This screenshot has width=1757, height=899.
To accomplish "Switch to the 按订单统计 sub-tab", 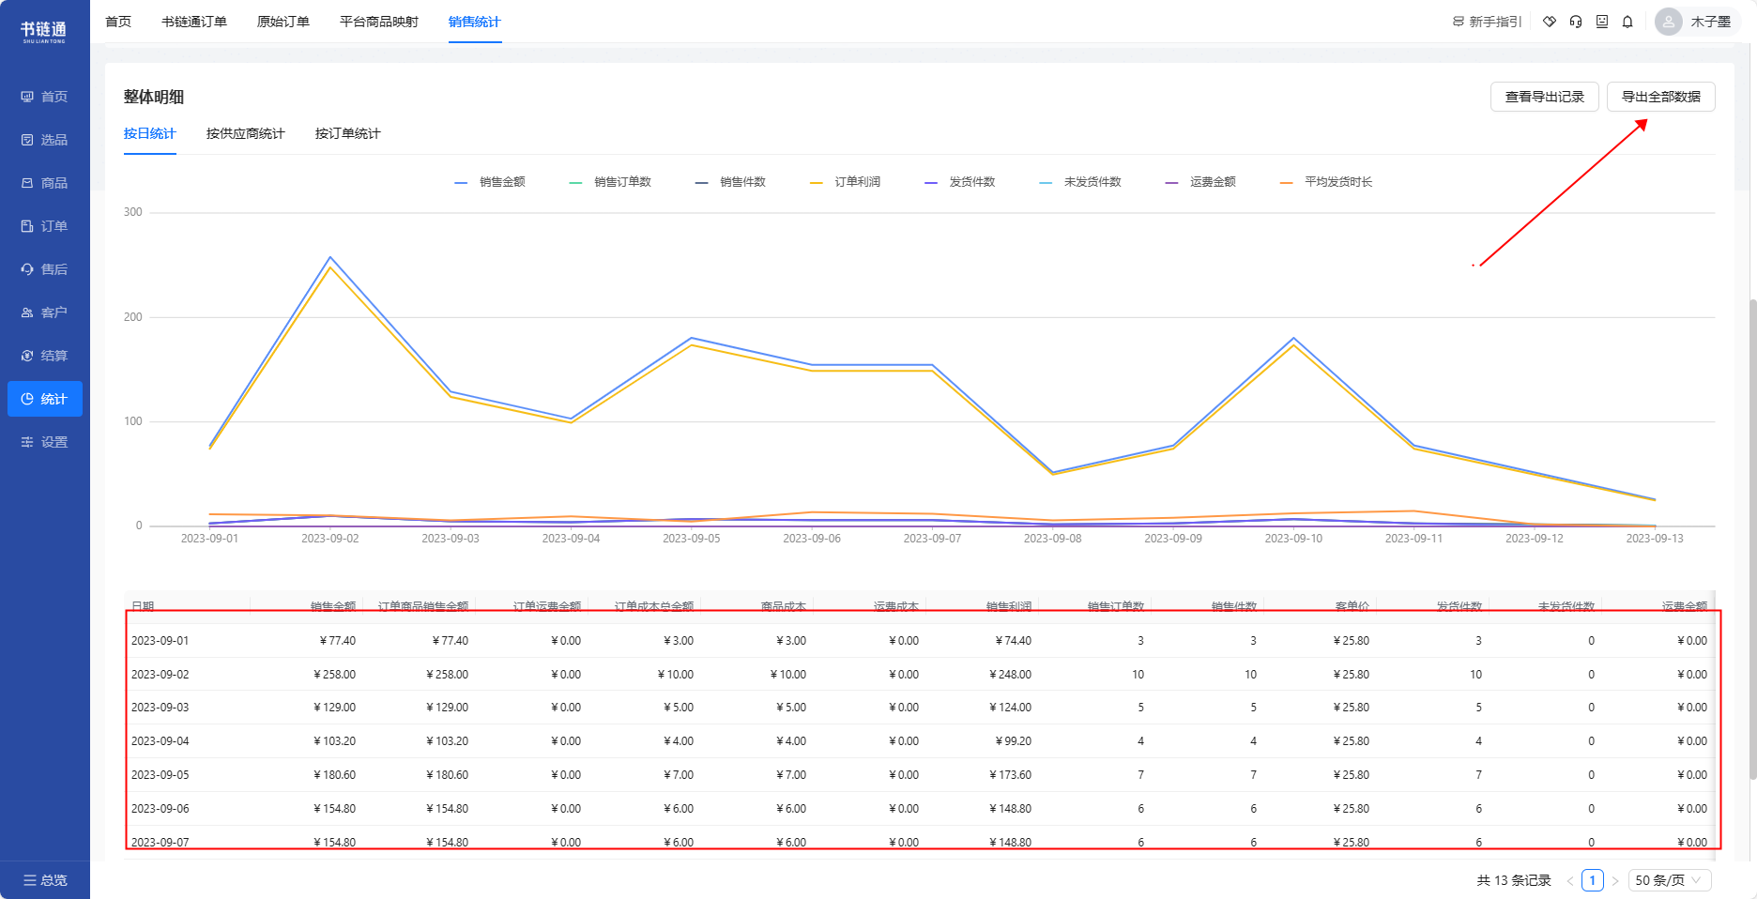I will (348, 133).
